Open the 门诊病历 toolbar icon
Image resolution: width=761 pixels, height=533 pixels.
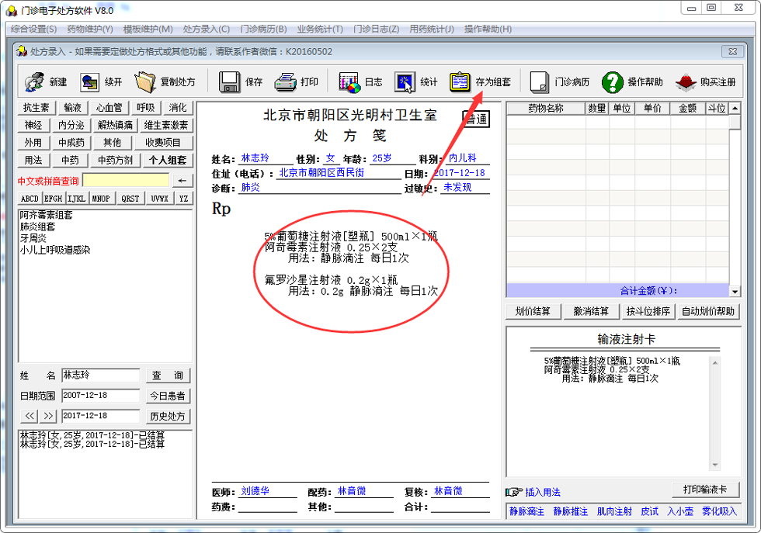(540, 81)
